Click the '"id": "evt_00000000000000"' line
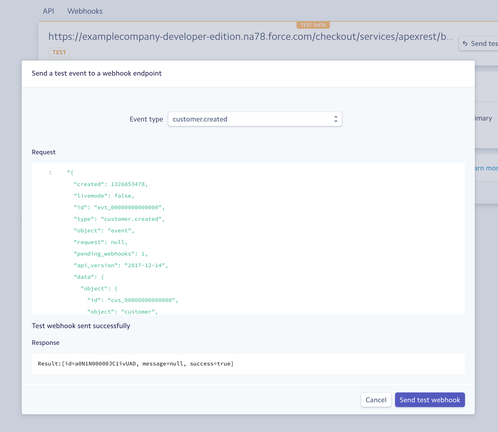 119,207
